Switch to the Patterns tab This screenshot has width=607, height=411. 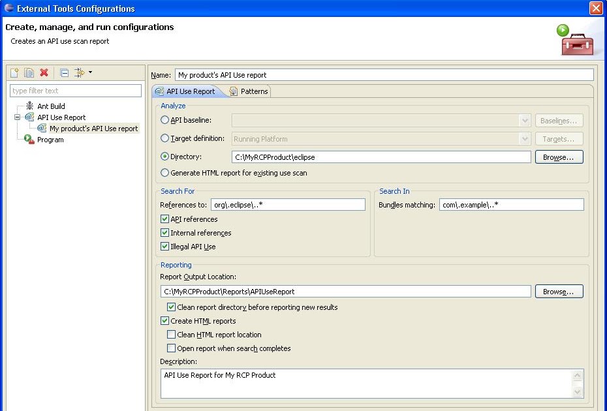pos(253,91)
